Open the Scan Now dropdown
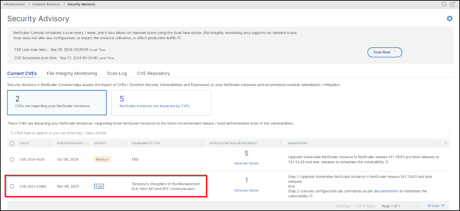The height and width of the screenshot is (211, 460). click(x=385, y=52)
